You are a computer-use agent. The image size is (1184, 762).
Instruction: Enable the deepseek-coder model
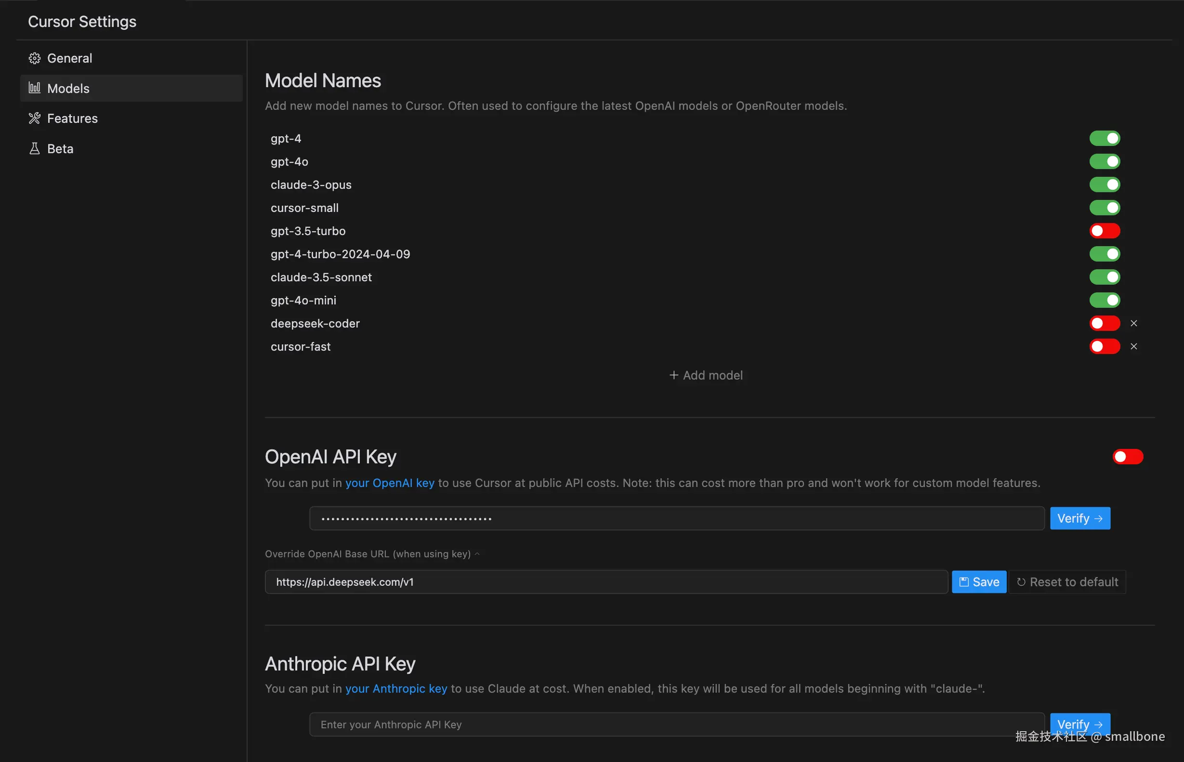(x=1105, y=323)
